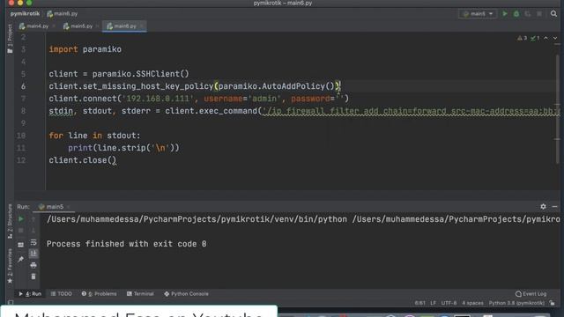Close the main4.py editor tab
This screenshot has width=564, height=317.
pos(54,26)
